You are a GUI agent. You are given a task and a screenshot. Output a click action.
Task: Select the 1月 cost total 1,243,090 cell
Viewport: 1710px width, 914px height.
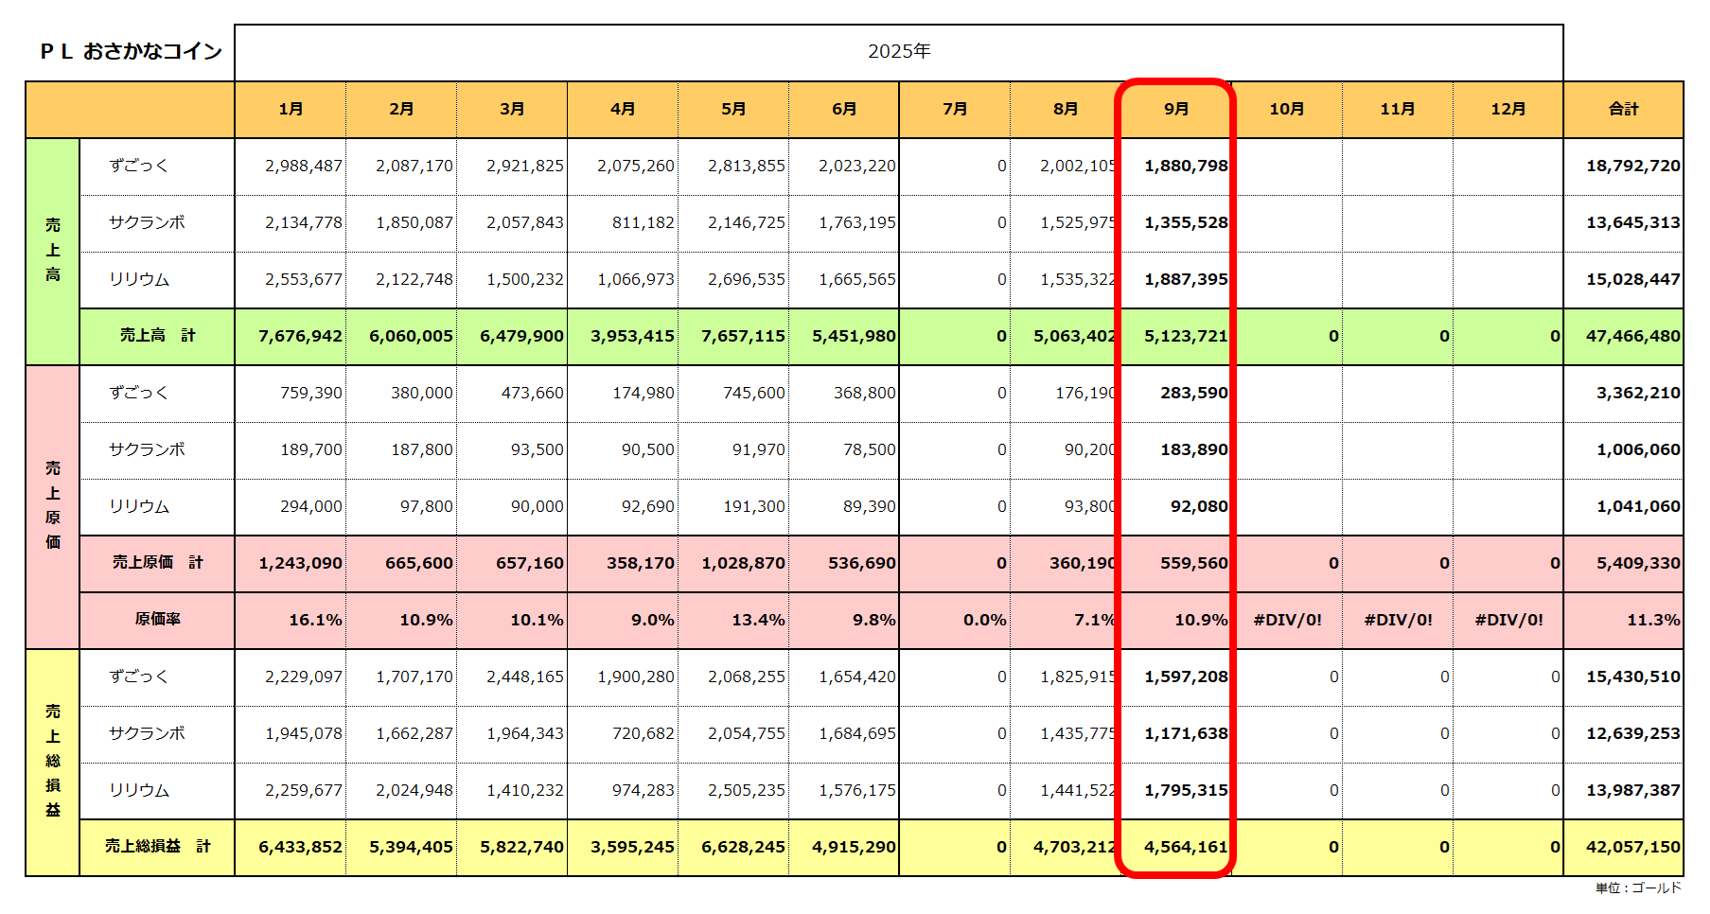coord(300,563)
